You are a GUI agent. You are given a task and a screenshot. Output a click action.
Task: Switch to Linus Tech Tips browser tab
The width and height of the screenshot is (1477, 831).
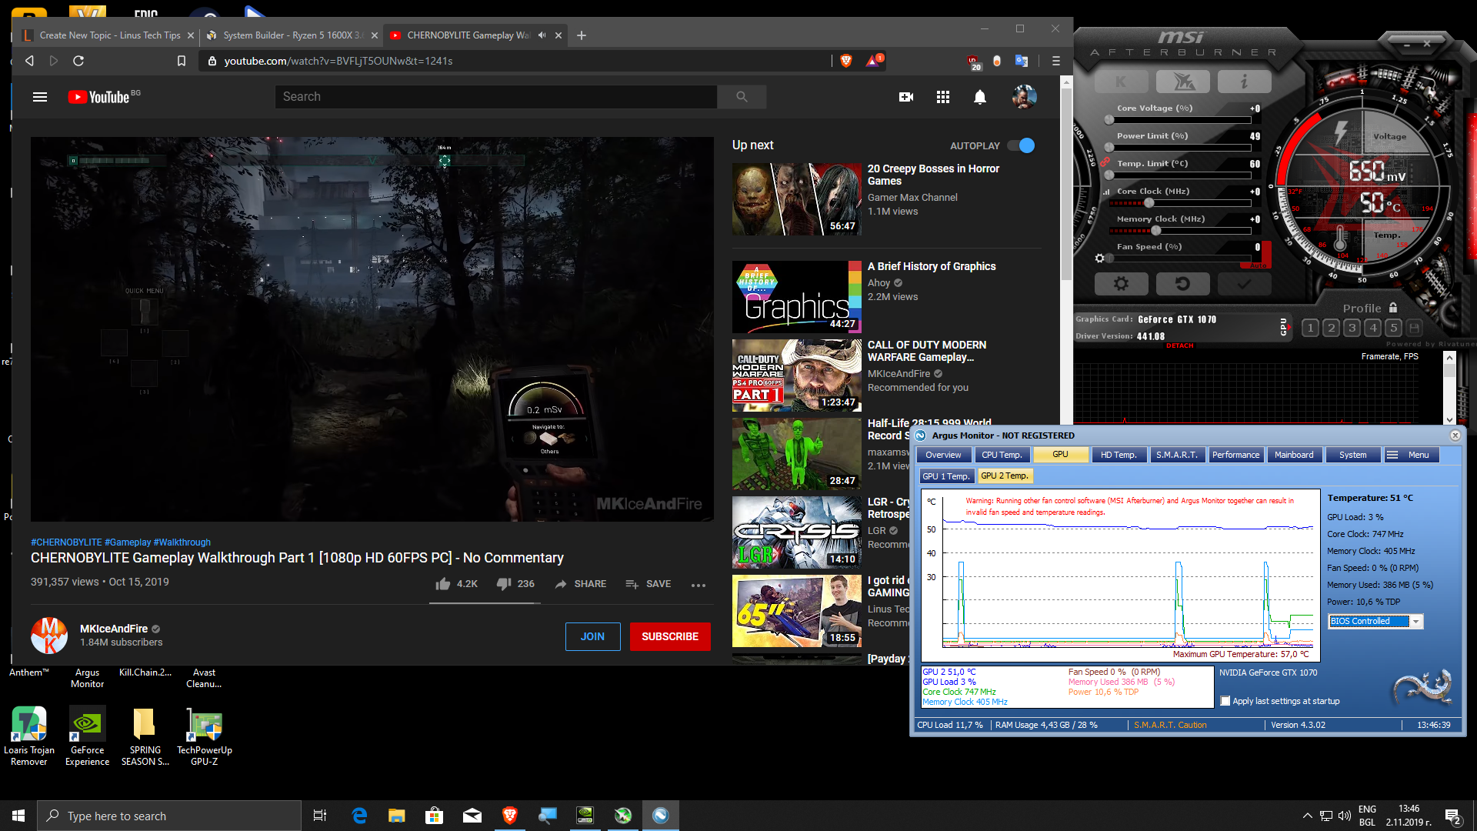point(108,35)
